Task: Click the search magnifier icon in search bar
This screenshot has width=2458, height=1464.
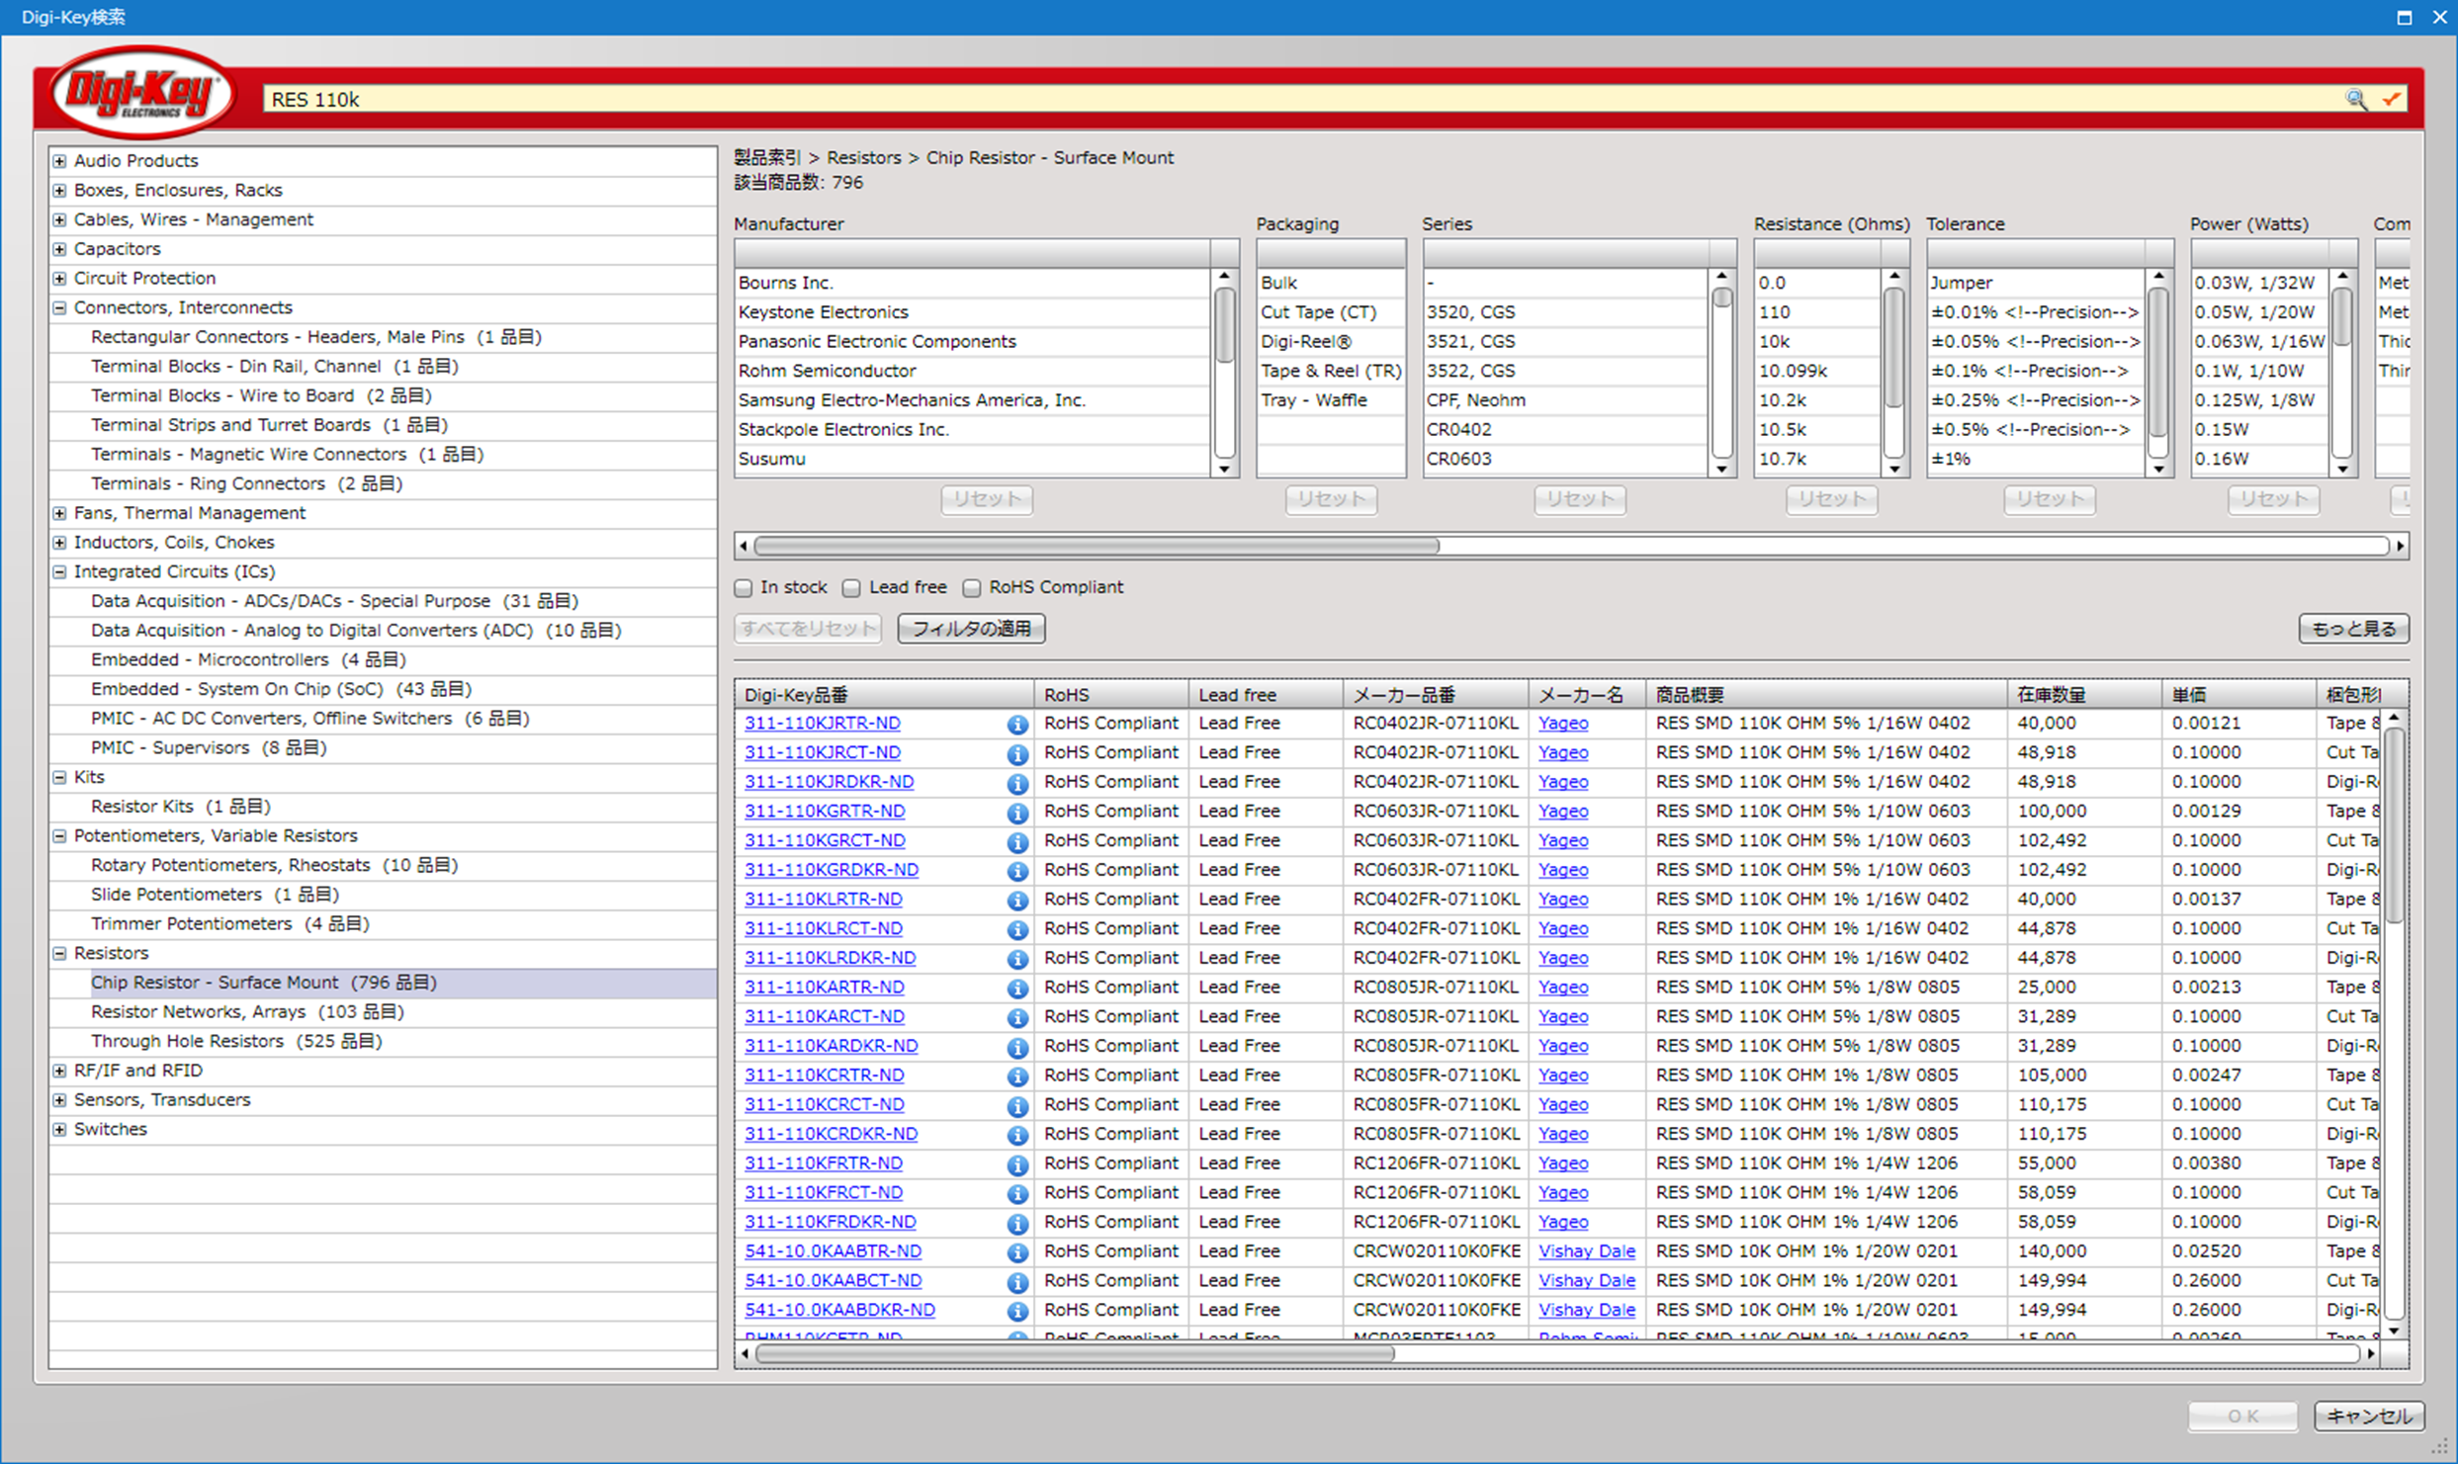Action: [2356, 99]
